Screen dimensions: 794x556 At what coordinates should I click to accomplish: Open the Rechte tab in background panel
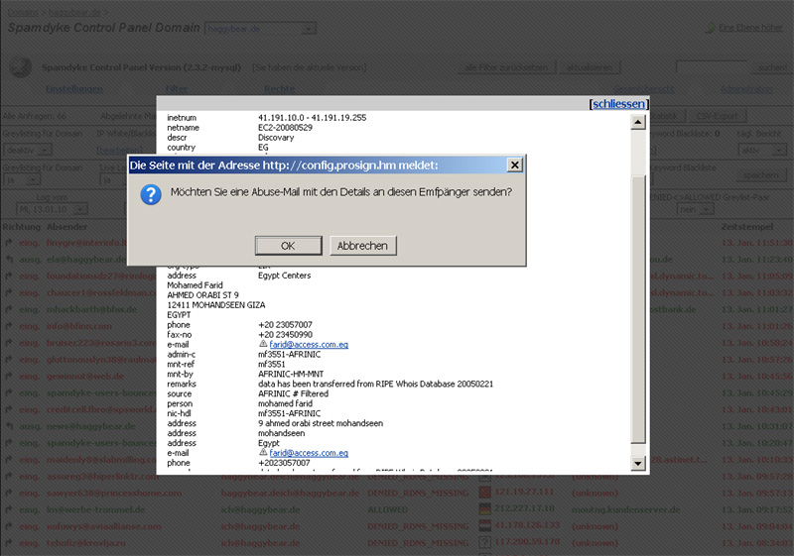[279, 89]
